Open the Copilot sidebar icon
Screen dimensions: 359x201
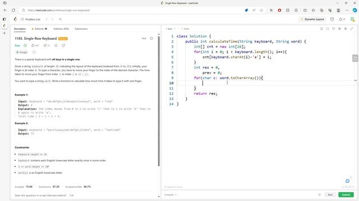pos(355,10)
